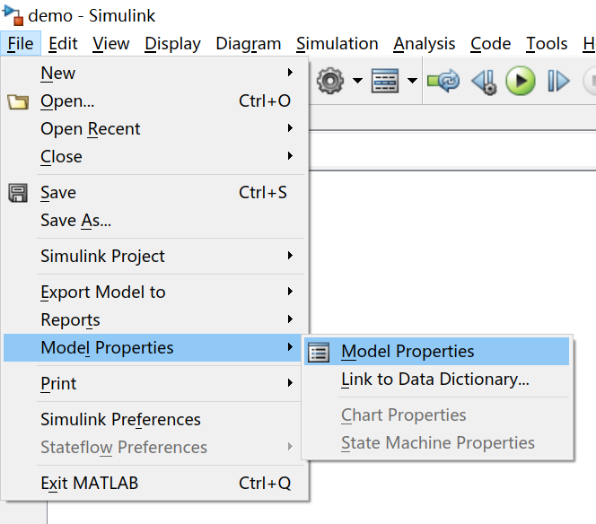Expand the Simulink Project submenu
Image resolution: width=596 pixels, height=524 pixels.
click(154, 256)
